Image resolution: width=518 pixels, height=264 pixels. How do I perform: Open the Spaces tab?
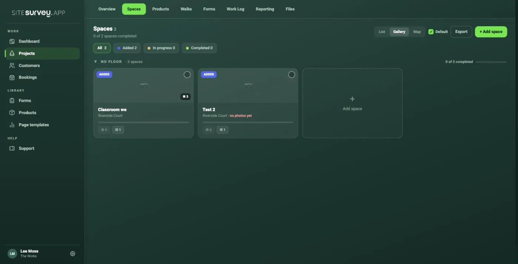134,9
